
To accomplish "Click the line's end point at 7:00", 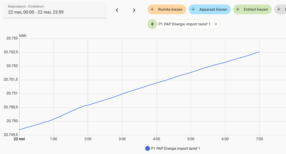I will tap(259, 52).
